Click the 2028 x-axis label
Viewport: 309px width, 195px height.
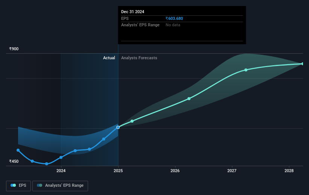[x=289, y=171]
